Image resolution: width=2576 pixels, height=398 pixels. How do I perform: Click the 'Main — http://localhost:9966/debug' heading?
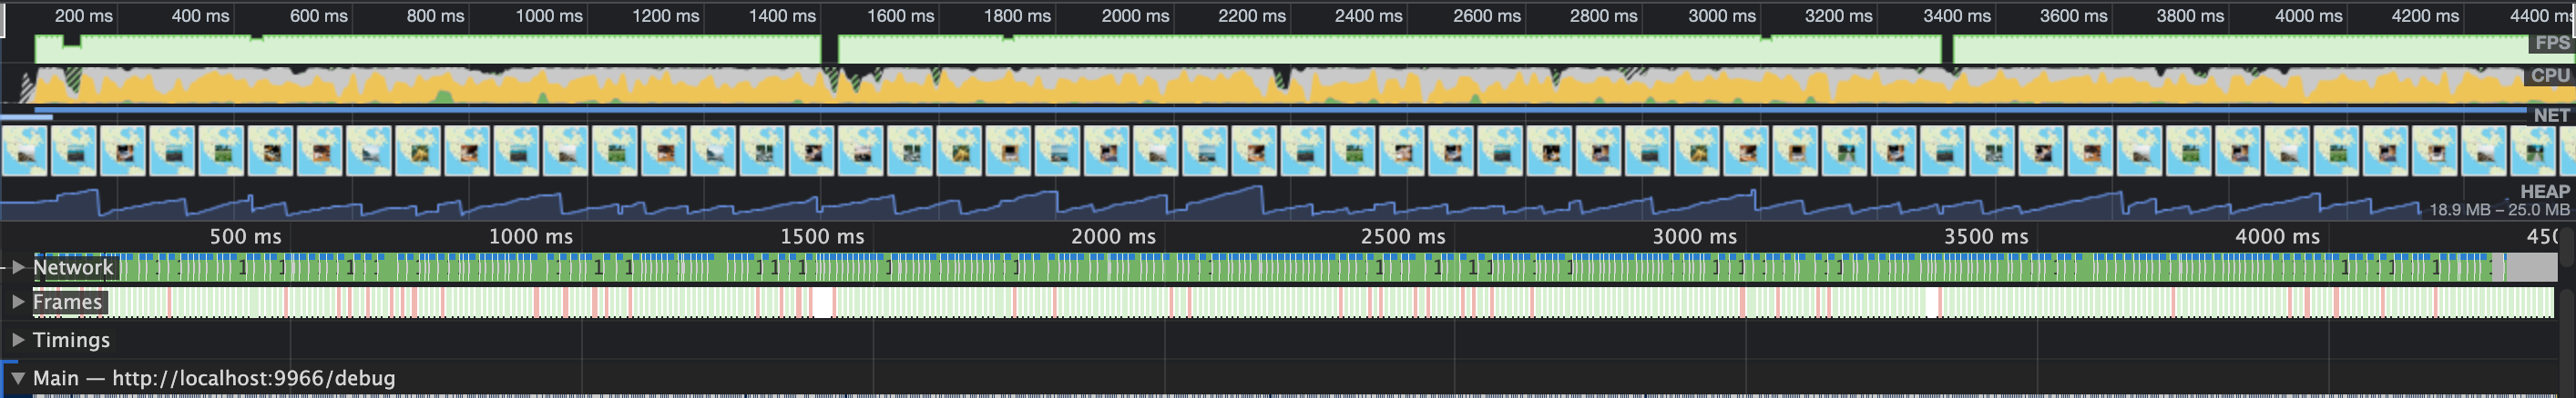click(214, 378)
